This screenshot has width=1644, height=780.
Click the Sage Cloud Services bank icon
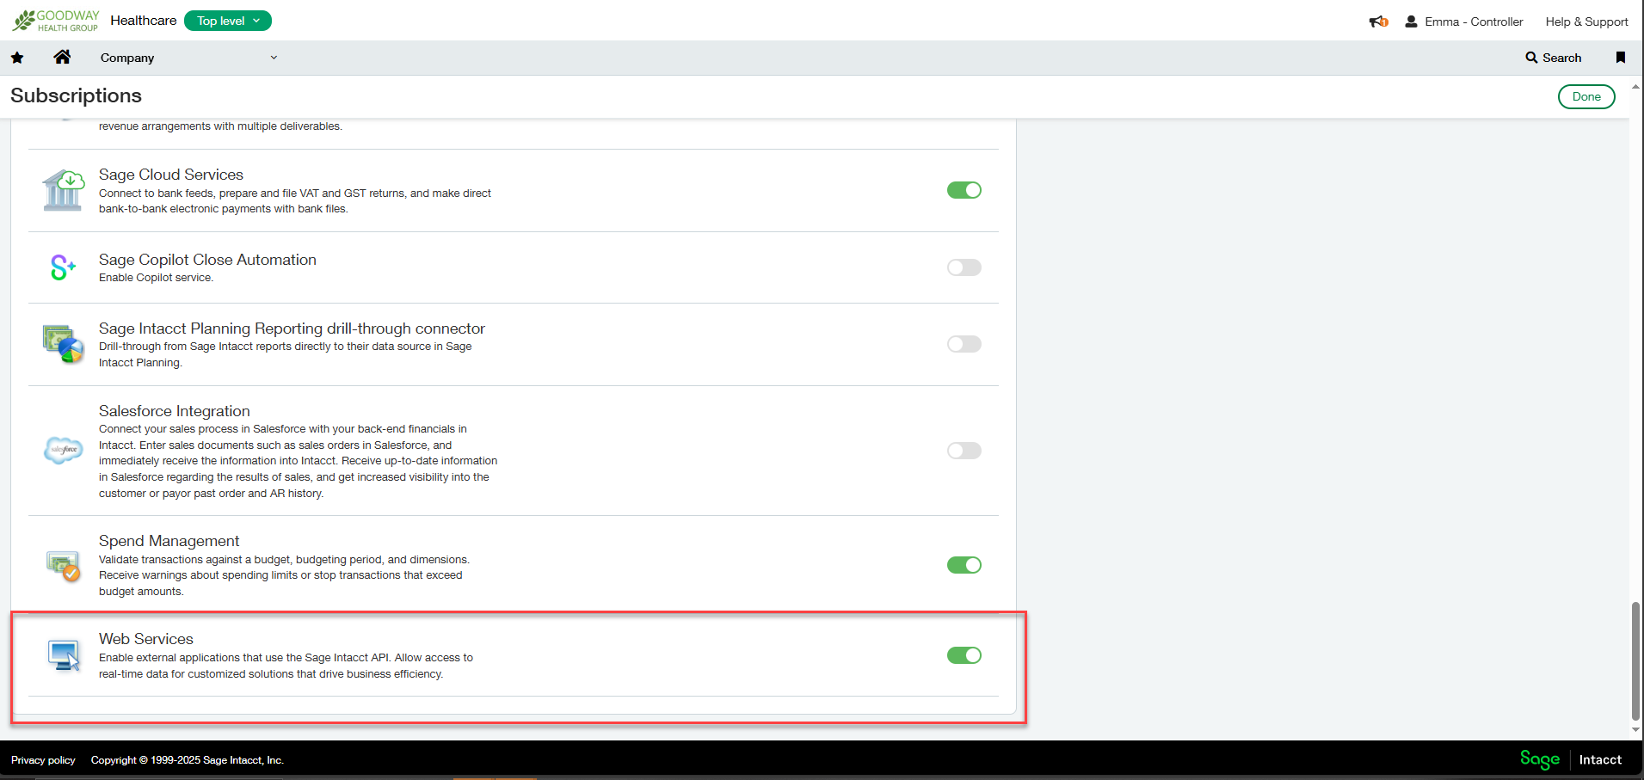64,190
